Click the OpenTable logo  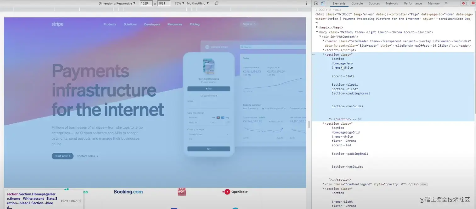coord(235,192)
